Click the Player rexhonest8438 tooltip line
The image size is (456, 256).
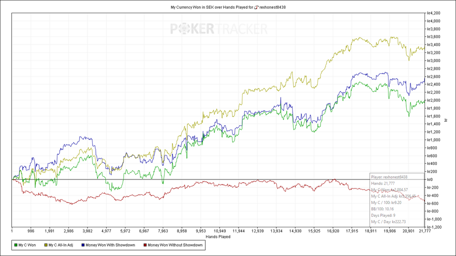point(389,177)
